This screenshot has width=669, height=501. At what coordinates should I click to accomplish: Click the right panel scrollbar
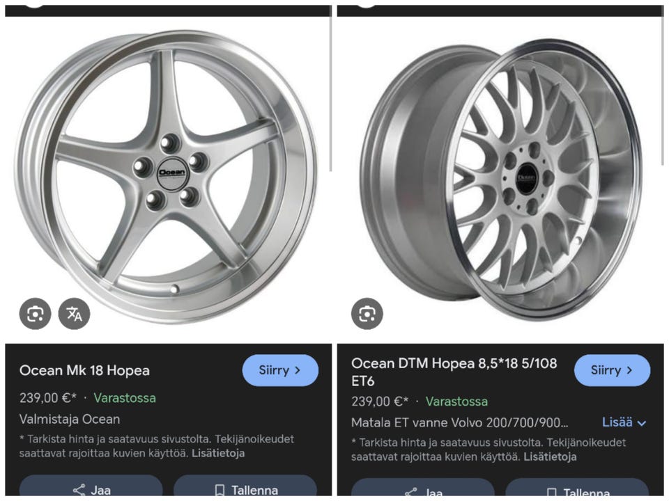tap(663, 90)
